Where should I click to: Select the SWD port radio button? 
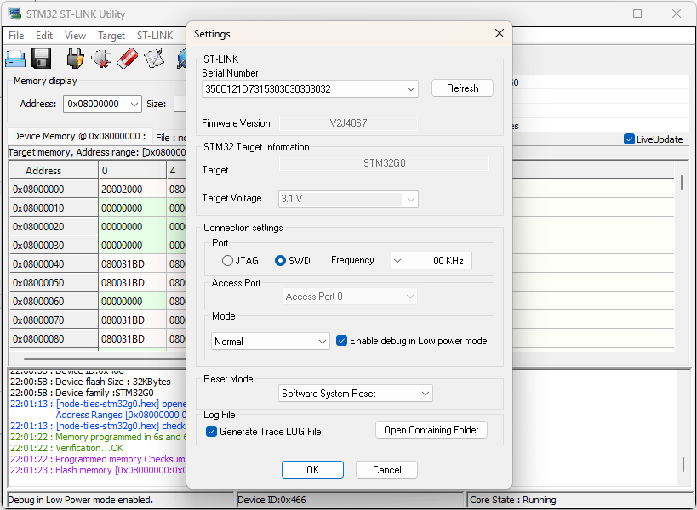click(x=280, y=261)
